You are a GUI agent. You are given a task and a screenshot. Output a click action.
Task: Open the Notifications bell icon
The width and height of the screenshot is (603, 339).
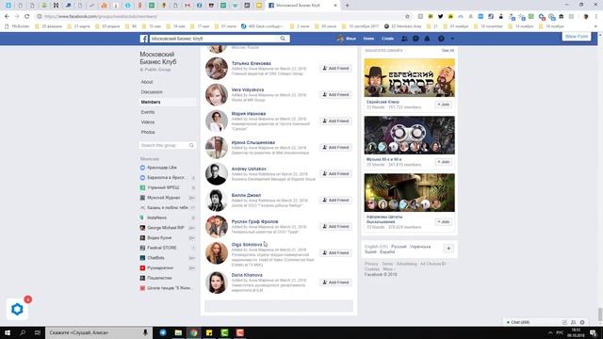(427, 39)
